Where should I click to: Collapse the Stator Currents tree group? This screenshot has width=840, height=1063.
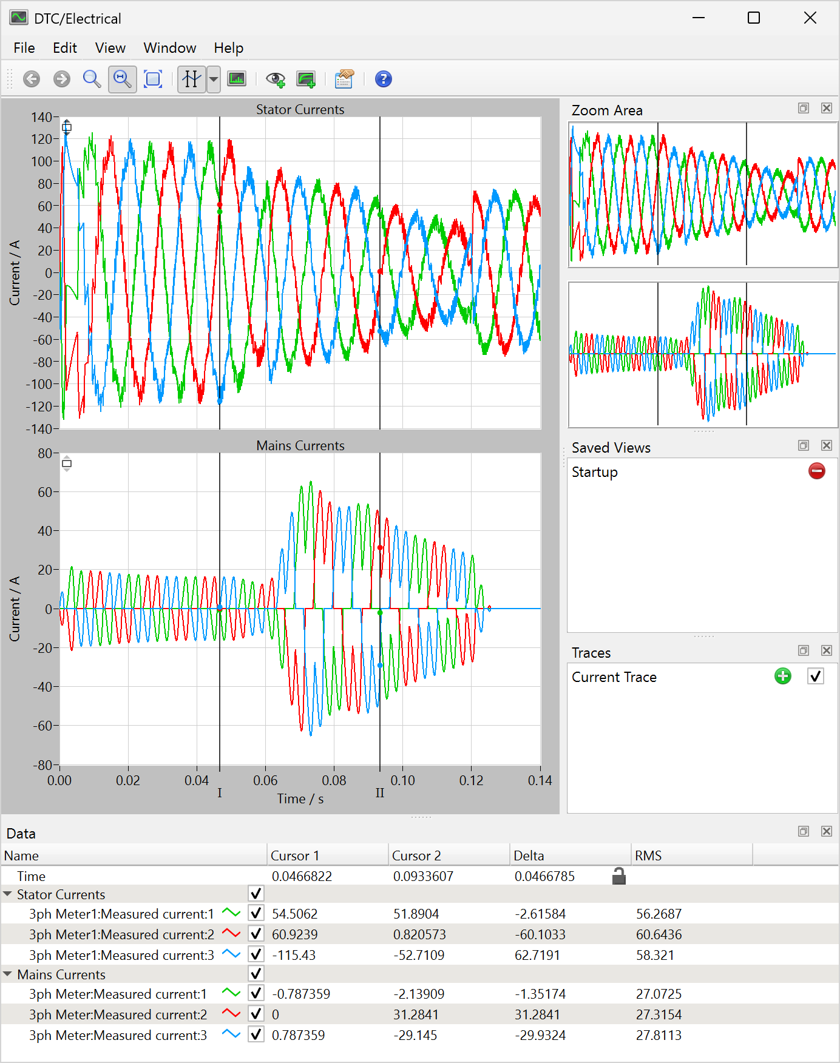coord(8,894)
